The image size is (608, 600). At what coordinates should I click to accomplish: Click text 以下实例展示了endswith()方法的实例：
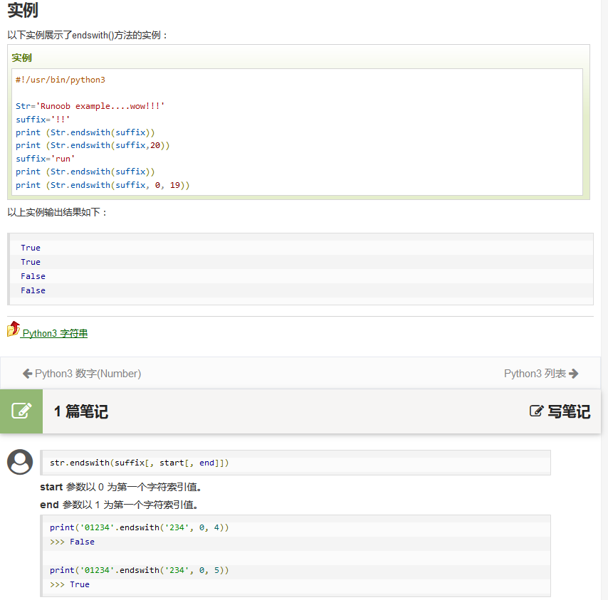point(88,36)
